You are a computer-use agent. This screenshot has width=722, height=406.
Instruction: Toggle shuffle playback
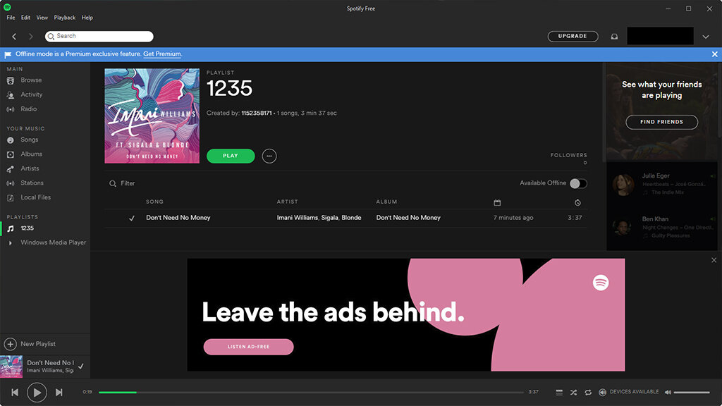coord(573,392)
